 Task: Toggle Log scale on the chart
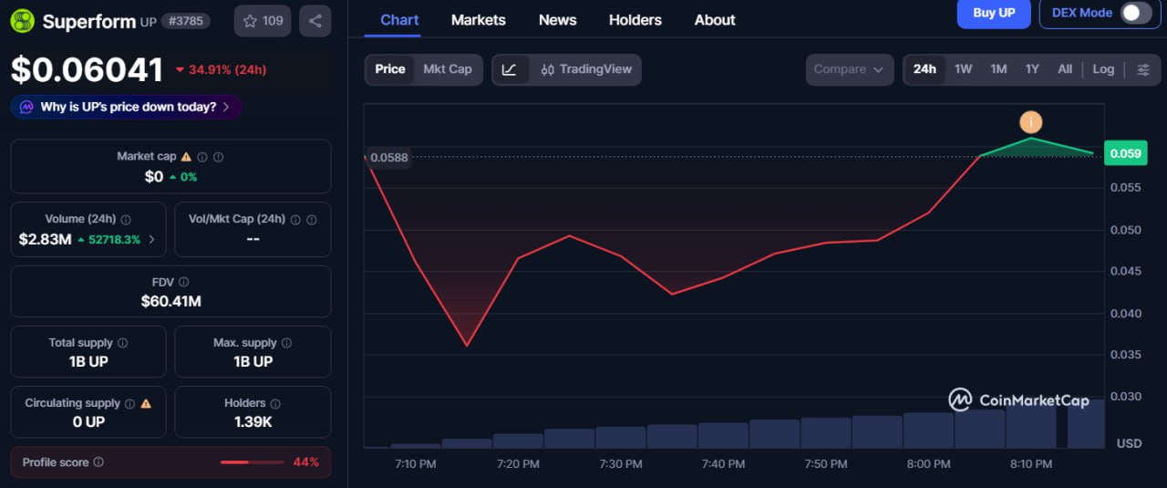1103,69
